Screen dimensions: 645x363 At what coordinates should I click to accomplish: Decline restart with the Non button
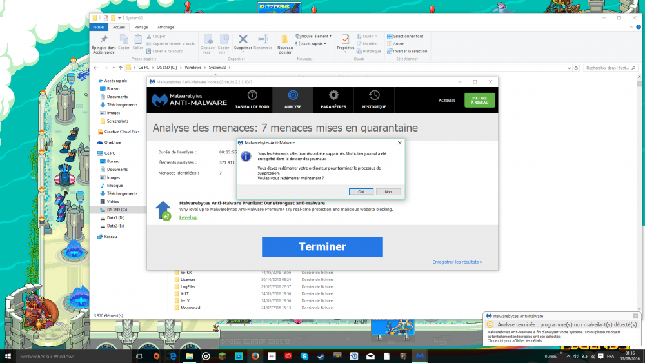(x=388, y=192)
